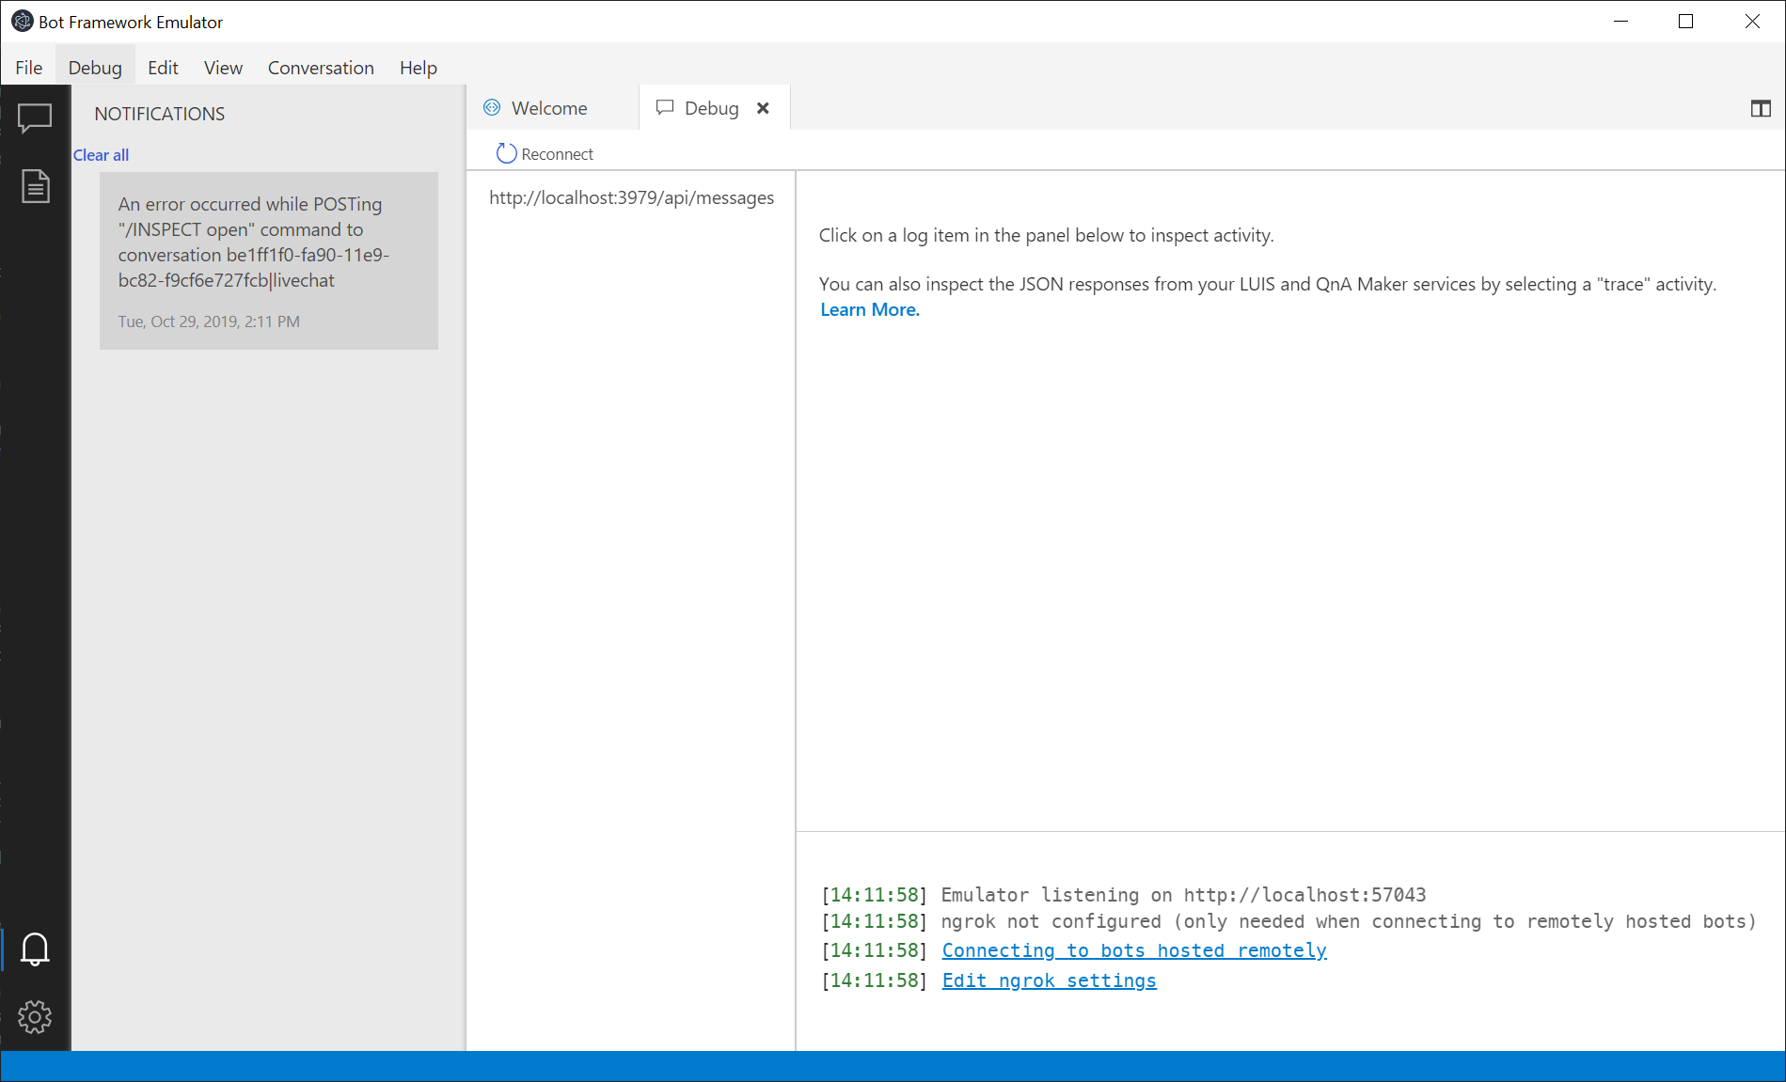Open the Learn More link
The height and width of the screenshot is (1082, 1786).
(x=870, y=309)
